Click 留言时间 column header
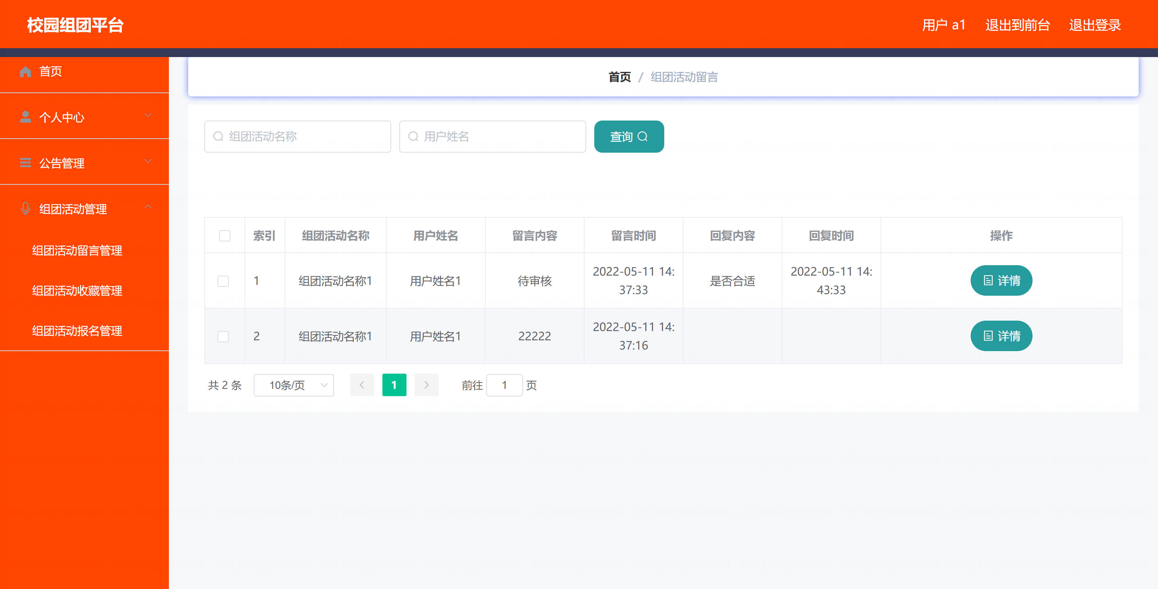The width and height of the screenshot is (1158, 589). coord(633,236)
